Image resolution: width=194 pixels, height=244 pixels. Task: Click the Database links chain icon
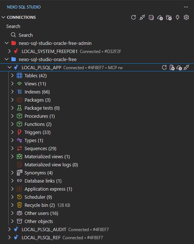pos(19,181)
